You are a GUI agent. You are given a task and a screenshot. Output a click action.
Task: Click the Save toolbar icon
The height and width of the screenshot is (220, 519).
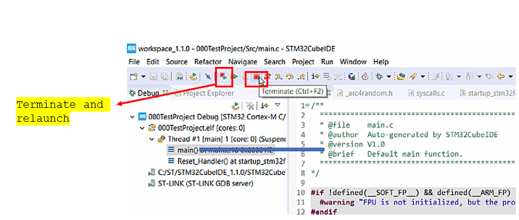(x=153, y=77)
